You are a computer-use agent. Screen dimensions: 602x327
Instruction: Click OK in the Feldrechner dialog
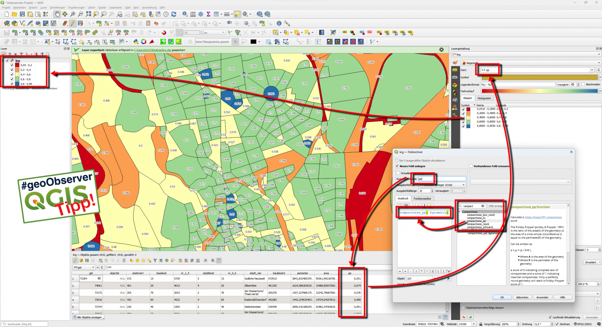click(x=502, y=297)
